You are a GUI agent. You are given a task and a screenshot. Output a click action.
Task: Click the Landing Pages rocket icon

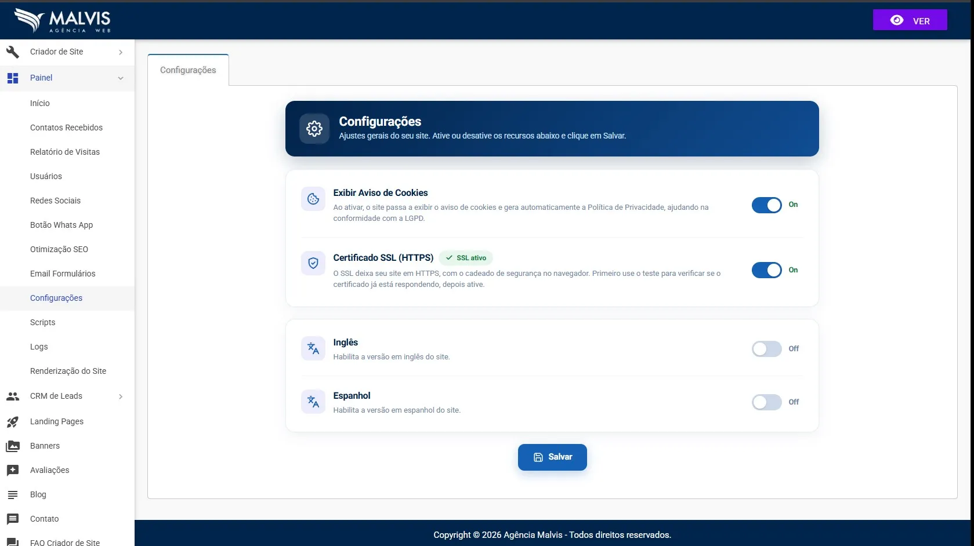pyautogui.click(x=13, y=422)
